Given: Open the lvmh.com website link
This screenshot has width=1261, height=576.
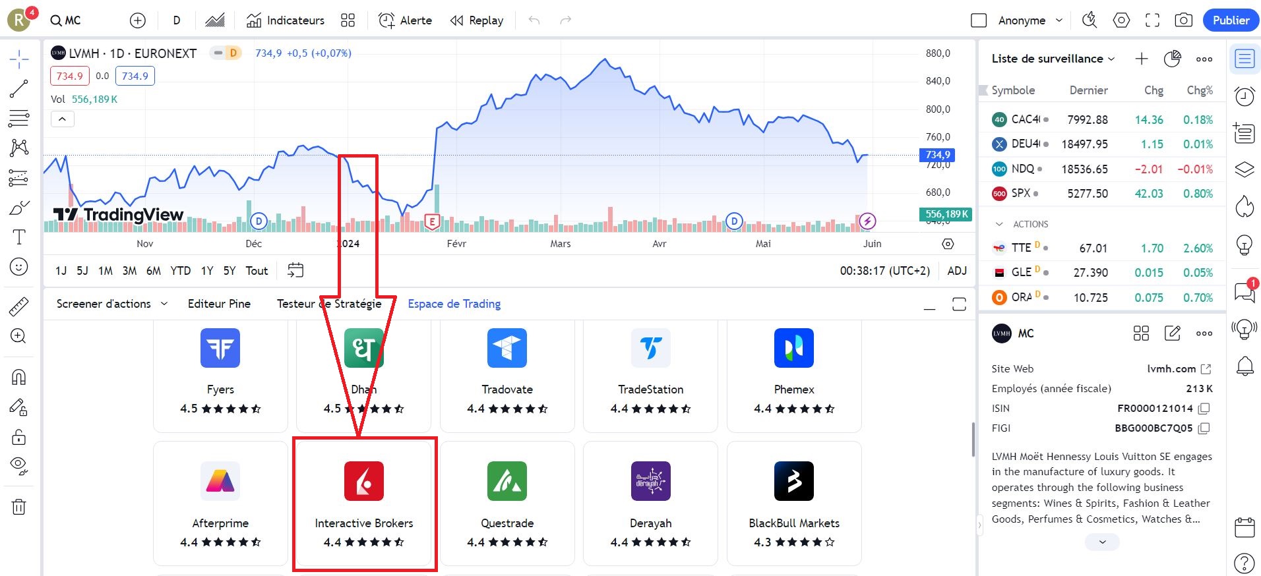Looking at the screenshot, I should (1179, 369).
